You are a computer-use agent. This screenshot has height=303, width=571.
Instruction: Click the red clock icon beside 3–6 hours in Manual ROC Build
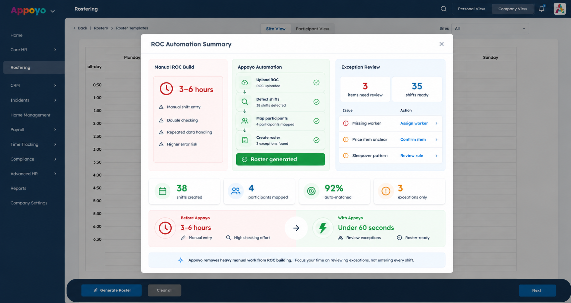coord(166,89)
